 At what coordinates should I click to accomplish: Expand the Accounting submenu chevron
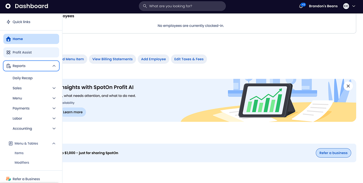coord(54,129)
